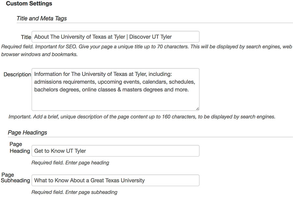Click the 'Enter page subheading' hint text
The width and height of the screenshot is (293, 204).
74,192
